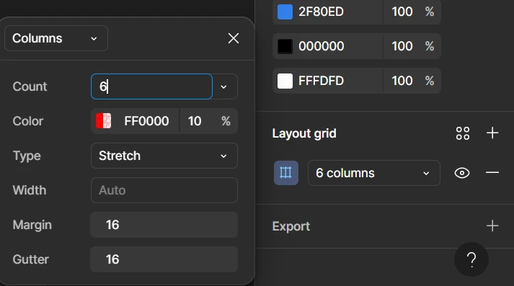This screenshot has width=514, height=286.
Task: Click the blue 2F80ED color swatch
Action: 285,12
